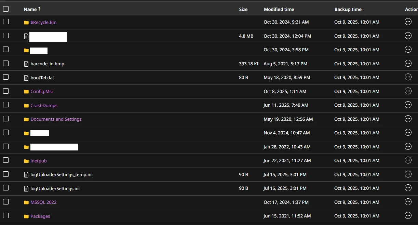Viewport: 418px width, 225px height.
Task: Click the ellipsis actions icon for CrashDumps
Action: (408, 105)
